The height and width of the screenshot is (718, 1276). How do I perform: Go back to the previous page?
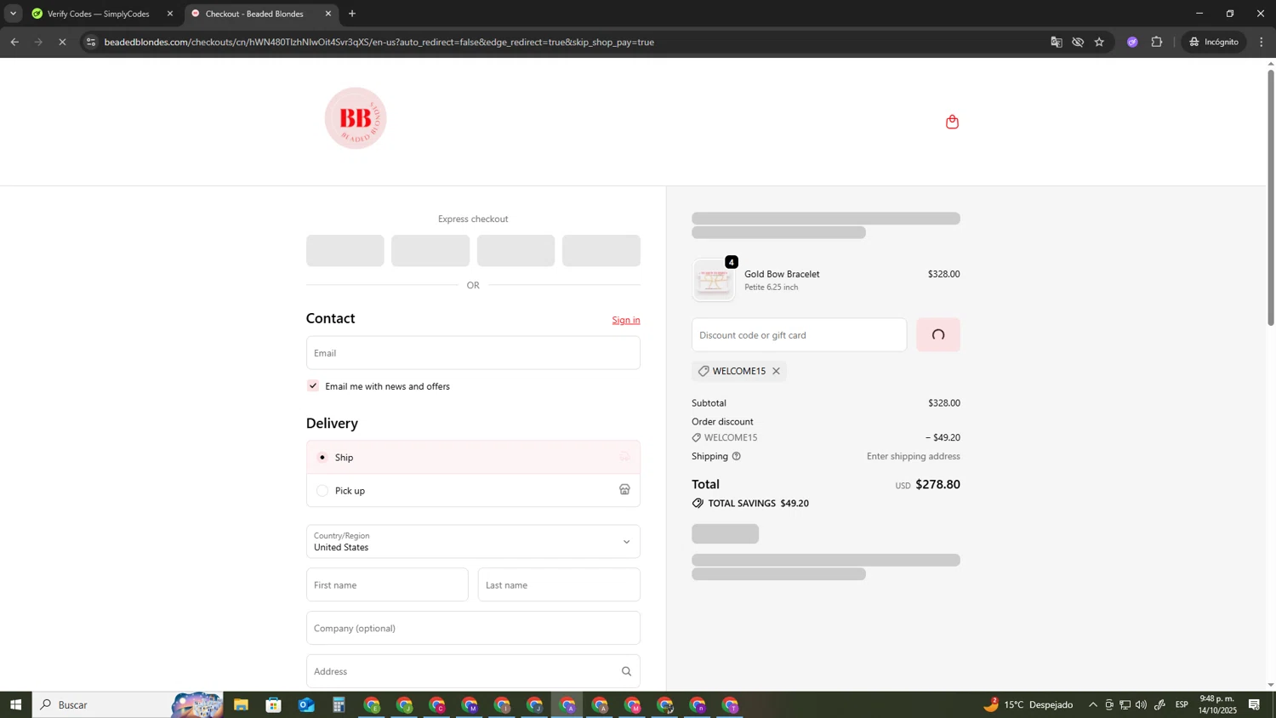14,42
